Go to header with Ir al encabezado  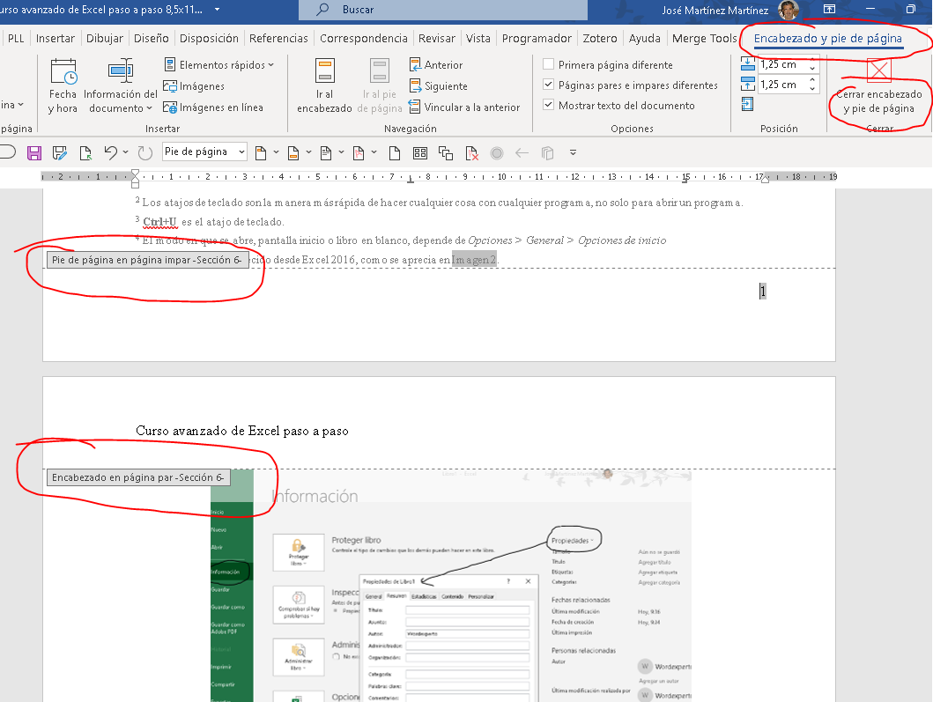pos(324,86)
